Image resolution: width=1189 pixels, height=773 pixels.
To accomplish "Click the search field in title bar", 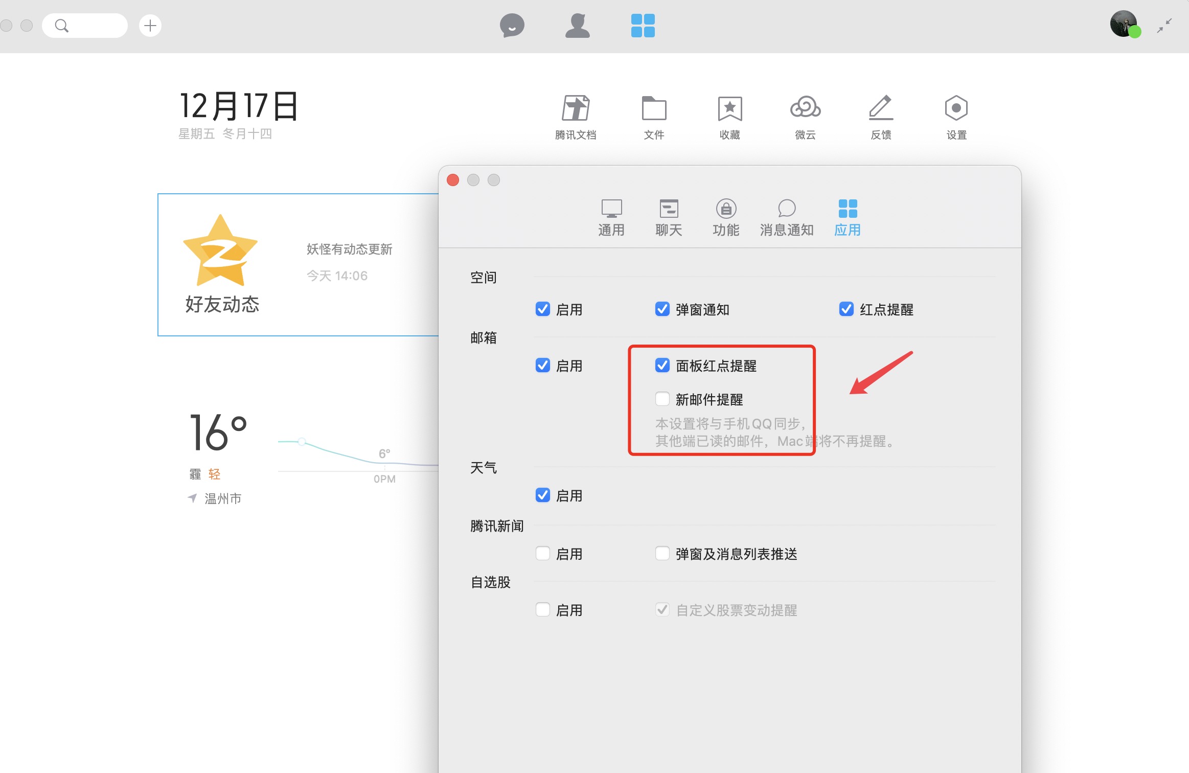I will 85,26.
